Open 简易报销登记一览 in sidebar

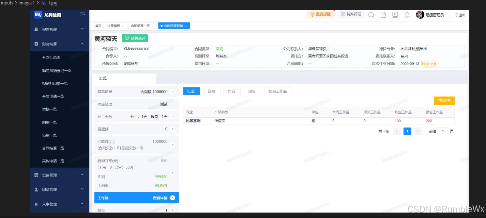[57, 70]
